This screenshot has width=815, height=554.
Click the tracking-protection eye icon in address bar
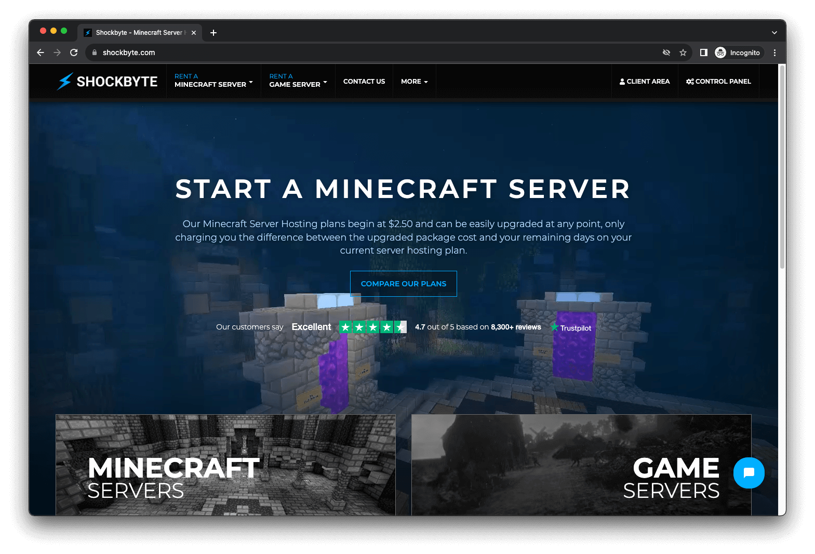666,52
